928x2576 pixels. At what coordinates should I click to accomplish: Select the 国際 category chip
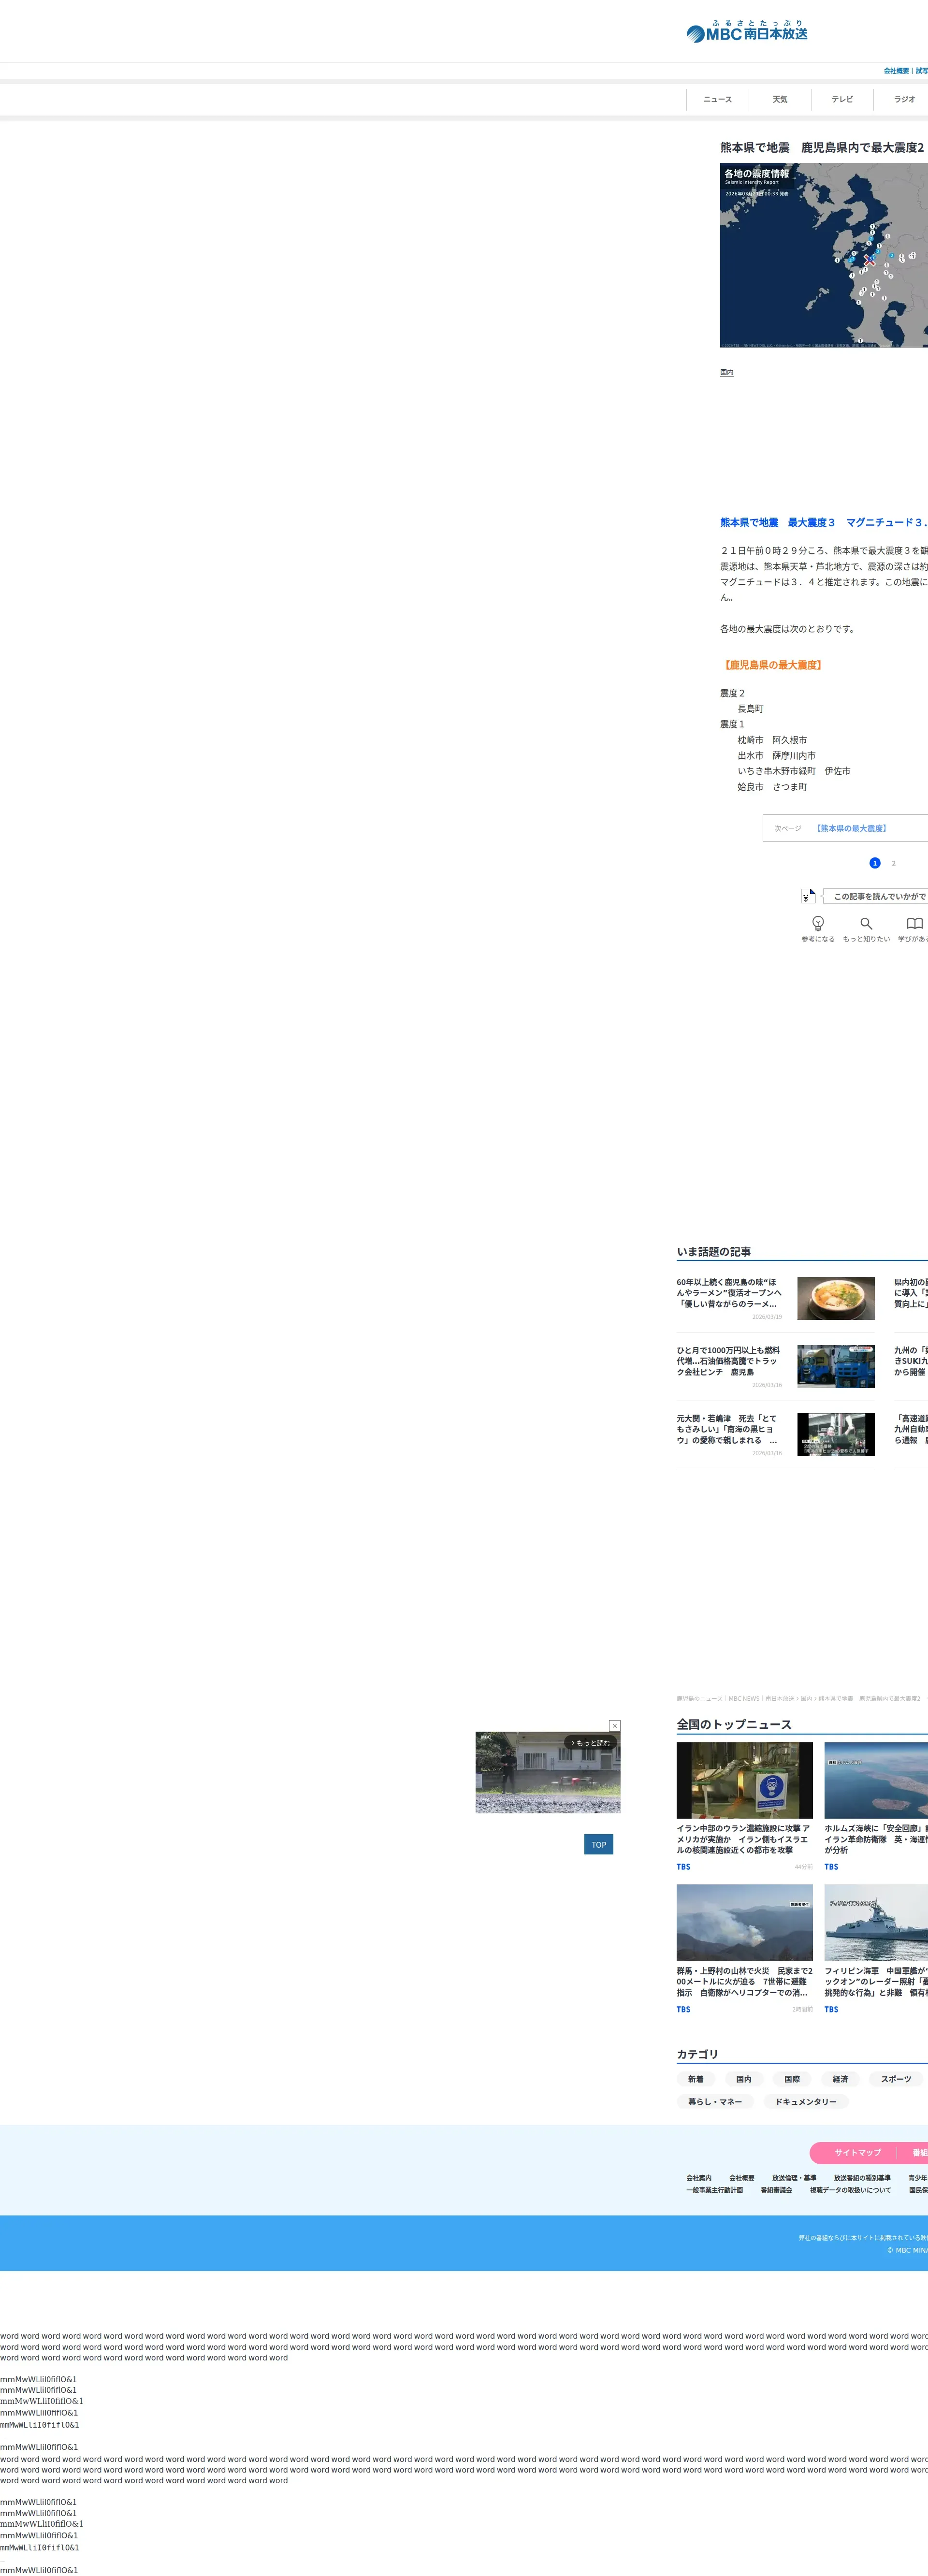tap(791, 2078)
